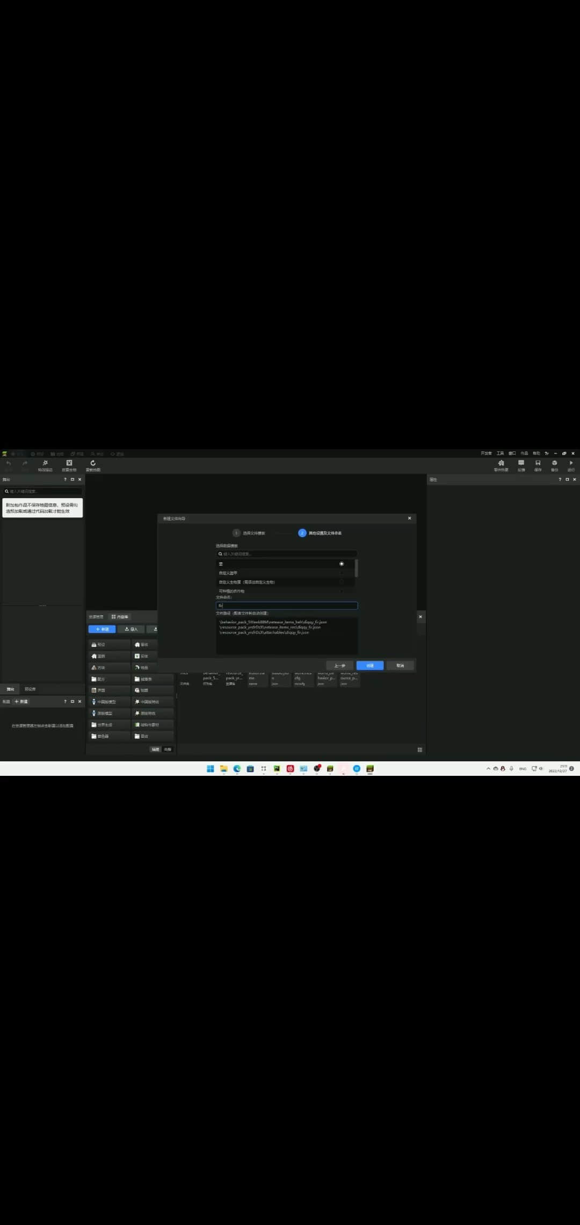Click the place-creature icon in top toolbar
The width and height of the screenshot is (580, 1225).
pyautogui.click(x=69, y=463)
